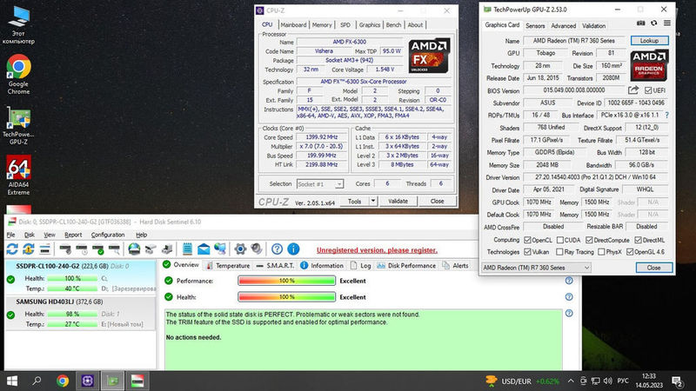
Task: Click the speaker sound icon in Hard Disk Sentinel toolbar
Action: tap(257, 249)
